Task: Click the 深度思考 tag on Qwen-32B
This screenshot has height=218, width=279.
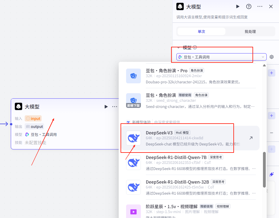Action: 218,182
